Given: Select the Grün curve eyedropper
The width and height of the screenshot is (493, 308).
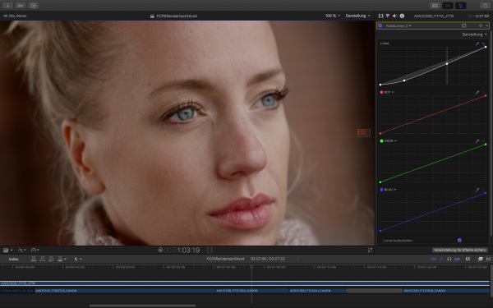Looking at the screenshot, I should 477,140.
